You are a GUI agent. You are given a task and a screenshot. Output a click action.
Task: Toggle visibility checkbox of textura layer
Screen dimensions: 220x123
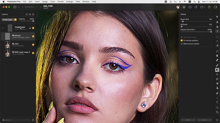[33, 37]
